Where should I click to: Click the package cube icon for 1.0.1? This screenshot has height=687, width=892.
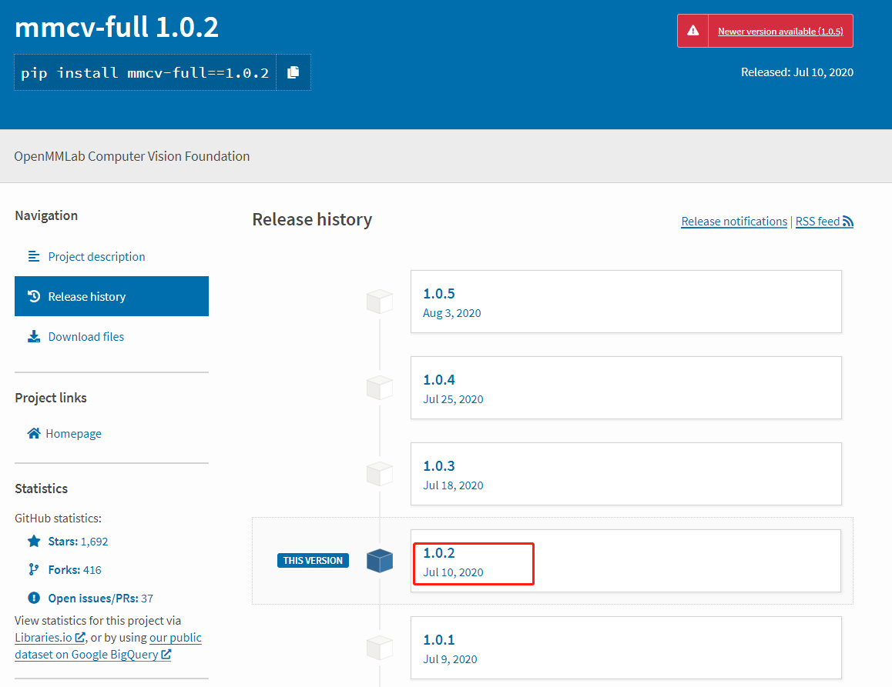(380, 648)
